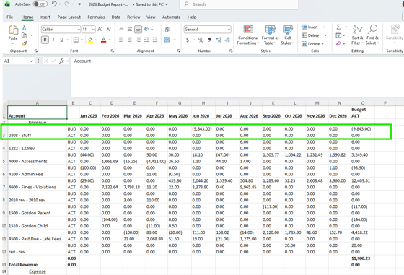
Task: Apply the Borders icon
Action: [x=76, y=40]
